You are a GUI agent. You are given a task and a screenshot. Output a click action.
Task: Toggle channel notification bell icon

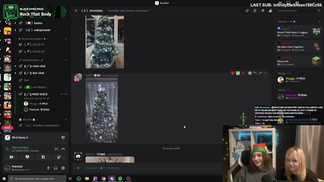255,11
